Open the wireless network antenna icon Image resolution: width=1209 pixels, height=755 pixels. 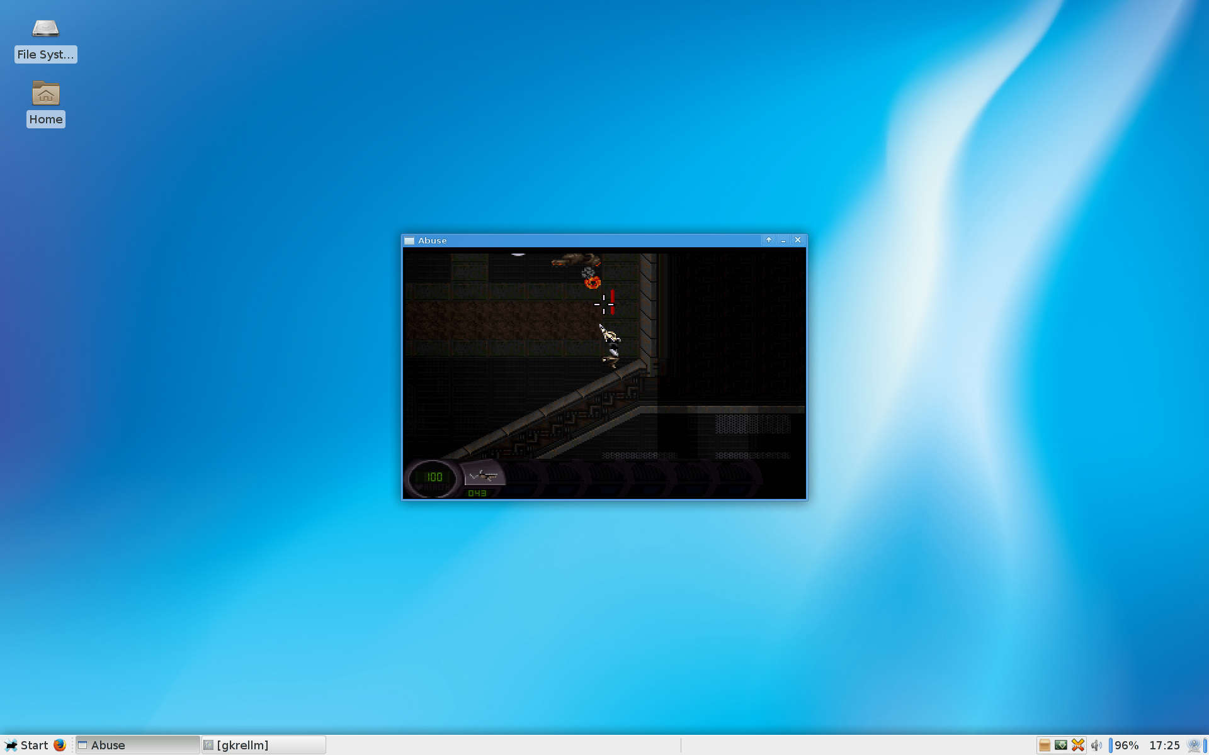tap(1194, 745)
